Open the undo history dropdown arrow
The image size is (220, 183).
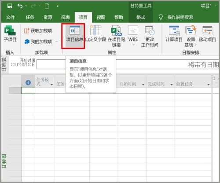26,6
